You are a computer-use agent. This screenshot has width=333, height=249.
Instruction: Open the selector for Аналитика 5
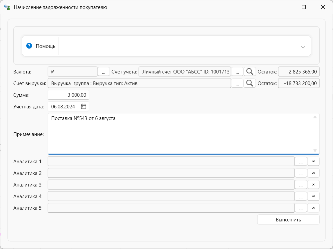(x=301, y=208)
